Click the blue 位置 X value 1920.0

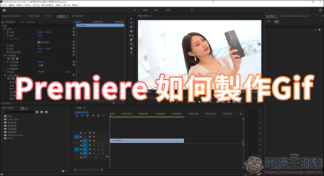click(x=40, y=32)
